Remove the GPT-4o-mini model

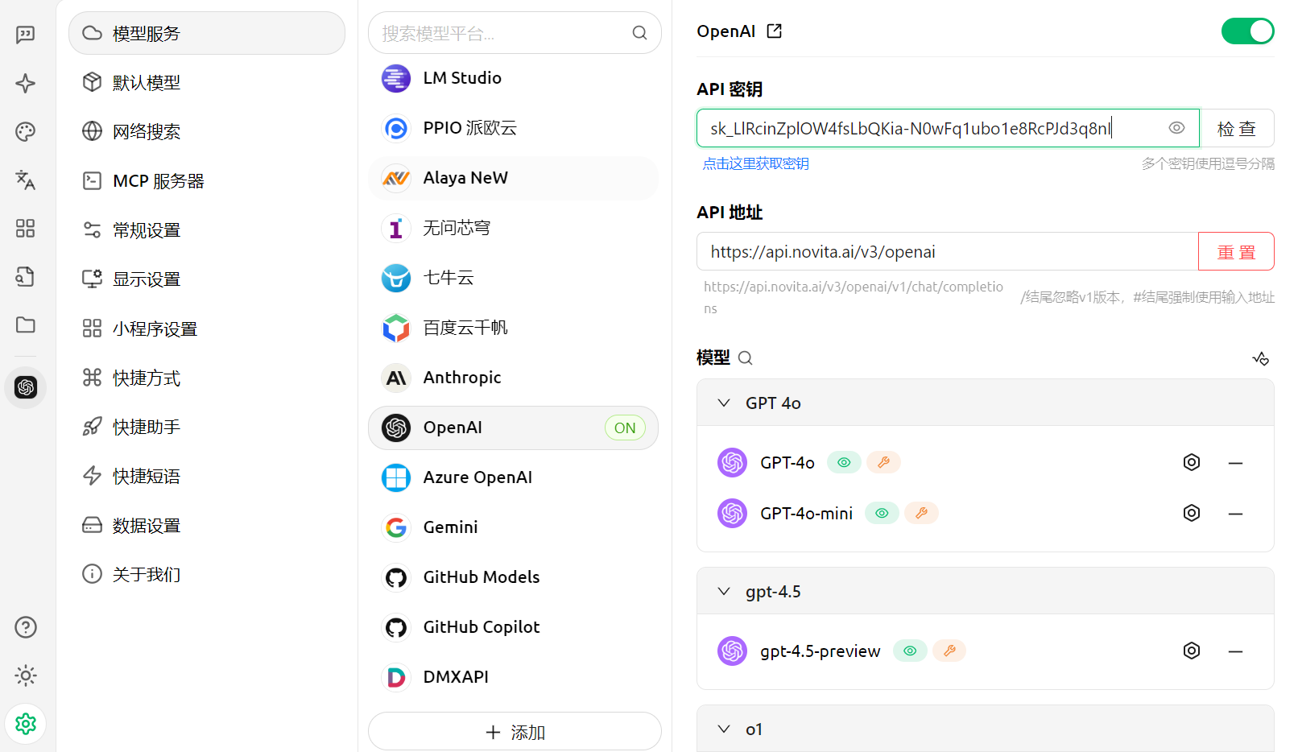coord(1236,514)
